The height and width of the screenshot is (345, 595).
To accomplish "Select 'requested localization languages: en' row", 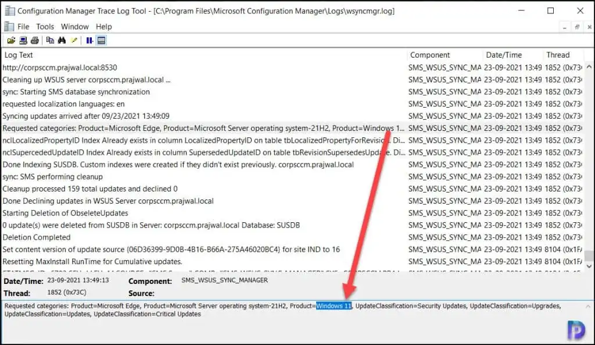I will [292, 104].
